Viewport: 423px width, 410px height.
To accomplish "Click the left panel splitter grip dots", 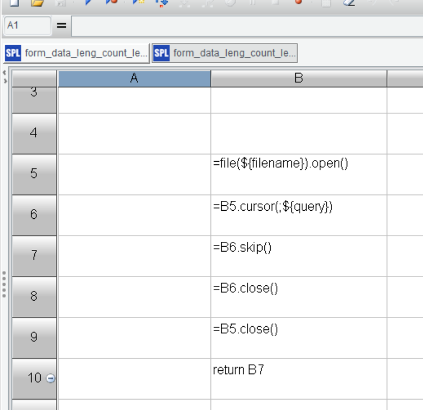I will click(x=4, y=284).
